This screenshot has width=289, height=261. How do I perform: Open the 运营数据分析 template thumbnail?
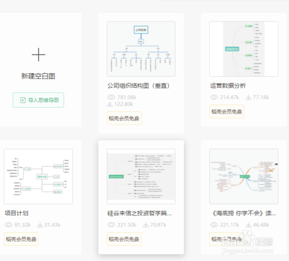[244, 49]
